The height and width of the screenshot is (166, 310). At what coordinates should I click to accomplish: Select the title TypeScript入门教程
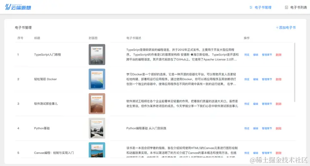pos(47,55)
